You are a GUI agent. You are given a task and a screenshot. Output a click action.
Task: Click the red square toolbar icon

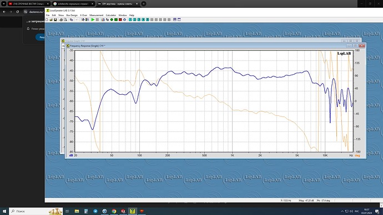point(120,19)
